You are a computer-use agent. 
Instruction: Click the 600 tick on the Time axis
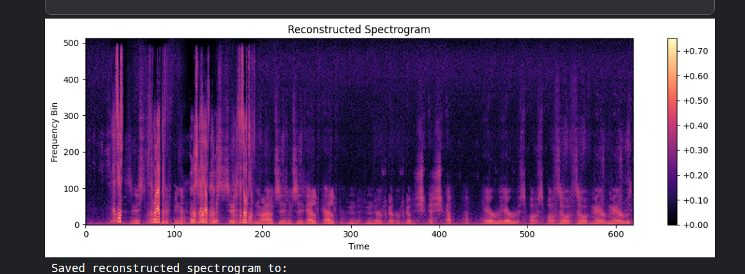click(x=615, y=234)
